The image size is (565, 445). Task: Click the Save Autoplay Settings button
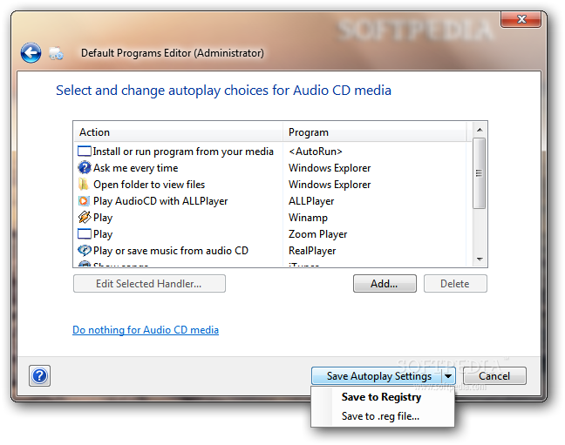[377, 376]
